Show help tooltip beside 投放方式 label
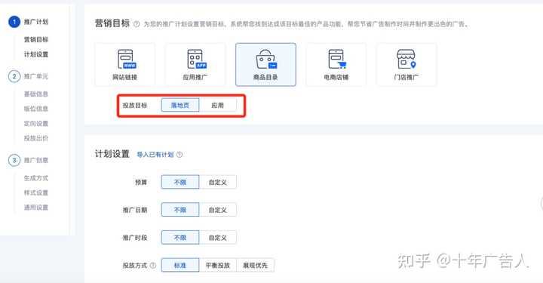 pos(152,266)
